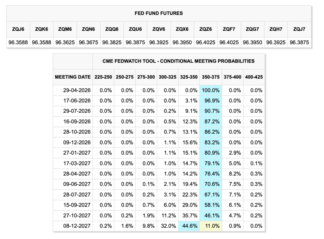
Task: Select the MEETING DATE column header
Action: click(73, 77)
